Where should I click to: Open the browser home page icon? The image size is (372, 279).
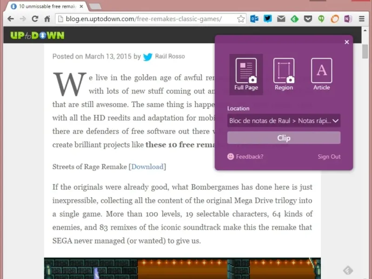47,19
